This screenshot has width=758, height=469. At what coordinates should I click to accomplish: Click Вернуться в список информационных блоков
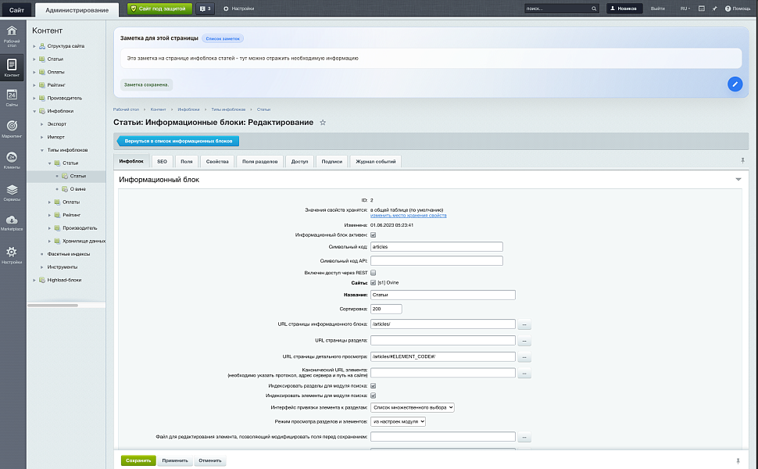pyautogui.click(x=178, y=141)
